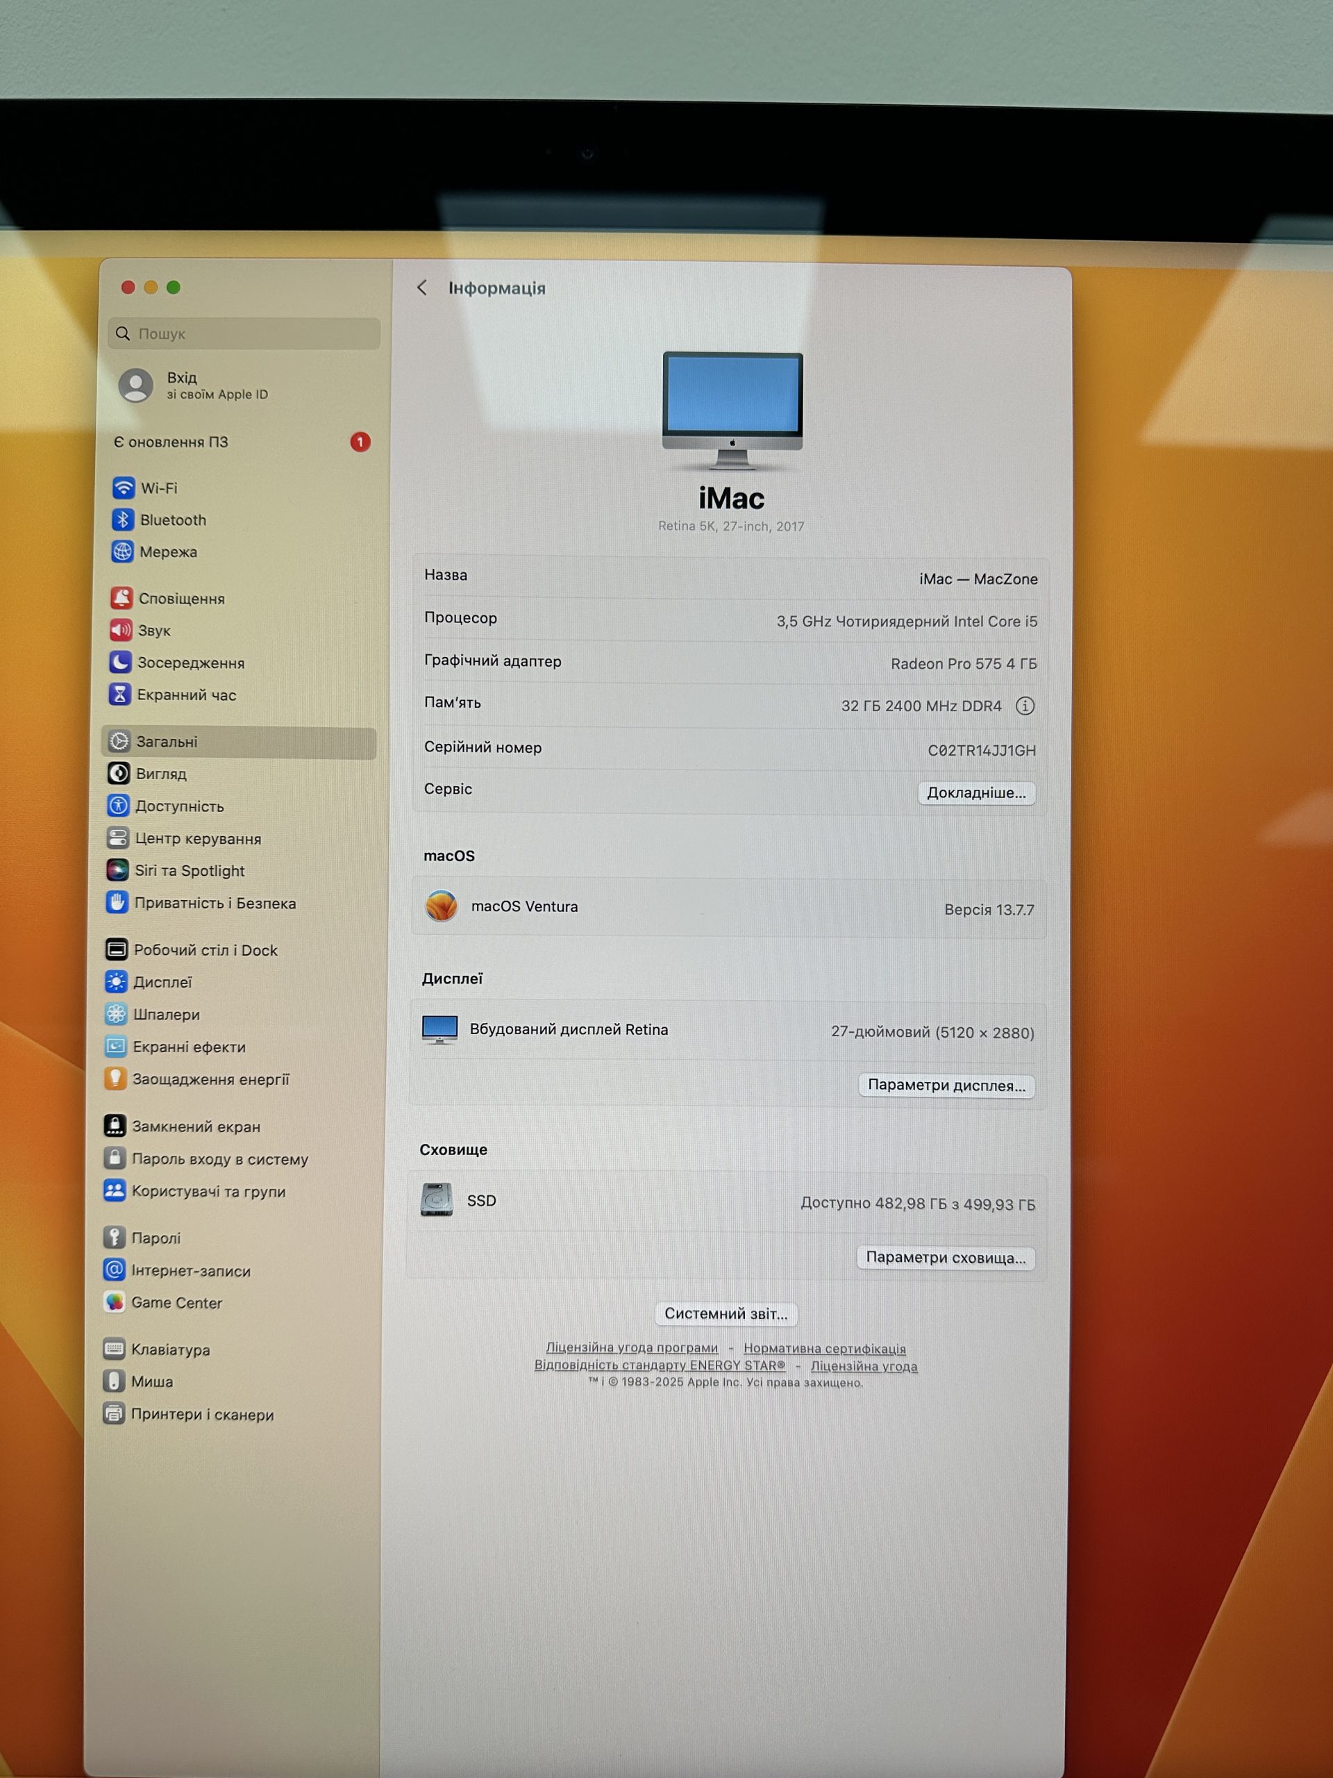Open Клавіатура keyboard icon
The height and width of the screenshot is (1778, 1333).
click(x=113, y=1349)
